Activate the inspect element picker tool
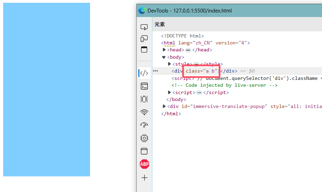Screen dimensions: 322x192 (144, 27)
